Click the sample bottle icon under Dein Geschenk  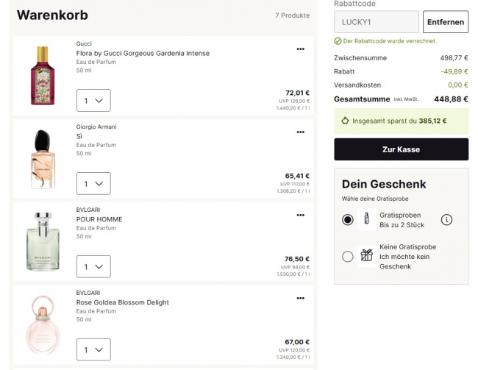[366, 219]
